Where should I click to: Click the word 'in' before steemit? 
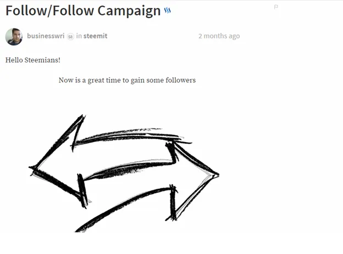coord(79,36)
